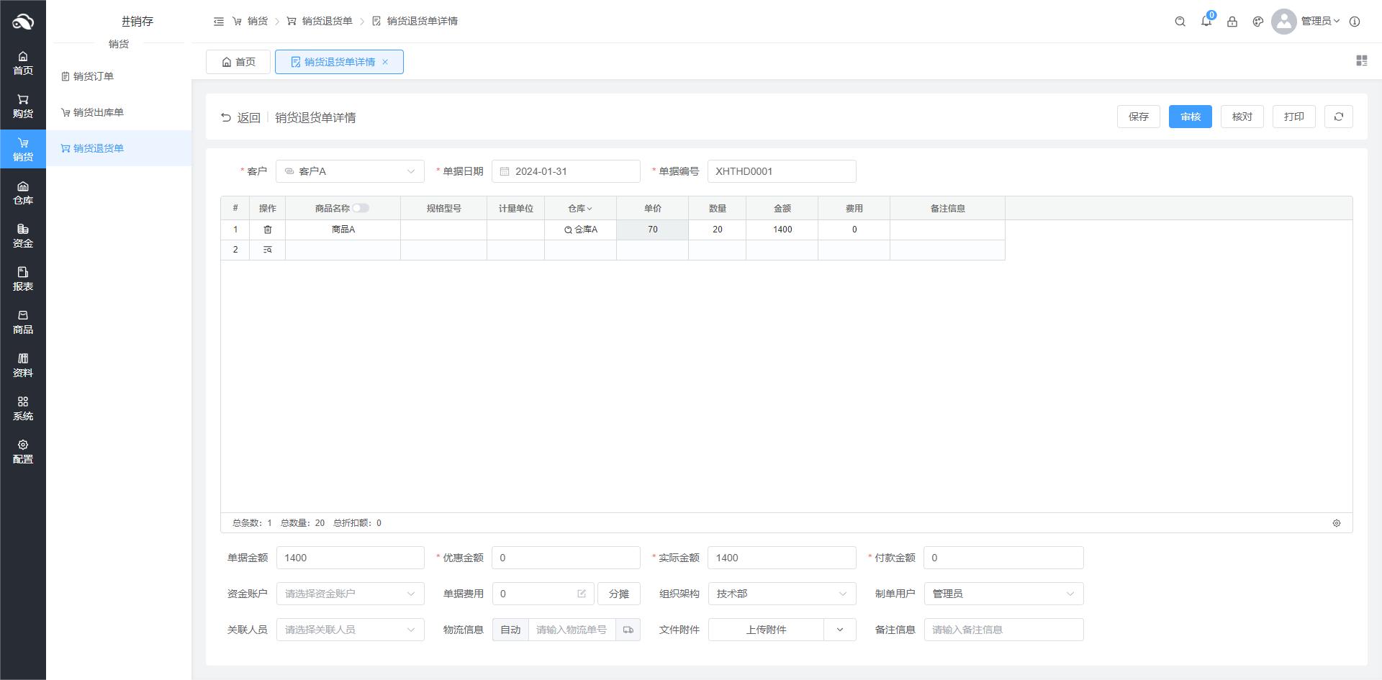The width and height of the screenshot is (1382, 680).
Task: Open table settings gear icon
Action: pyautogui.click(x=1336, y=523)
